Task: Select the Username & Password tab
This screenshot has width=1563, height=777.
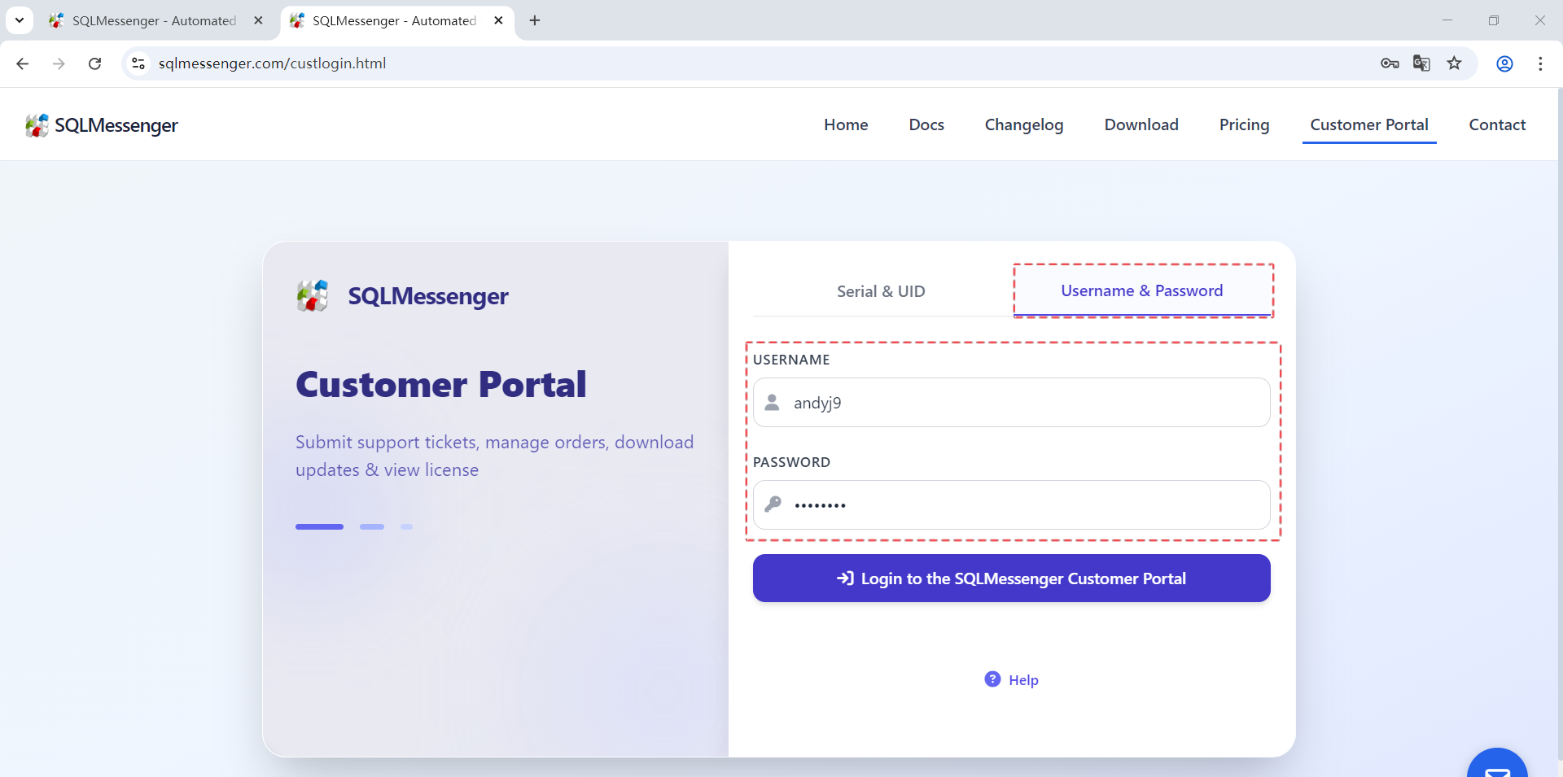Action: pyautogui.click(x=1141, y=291)
